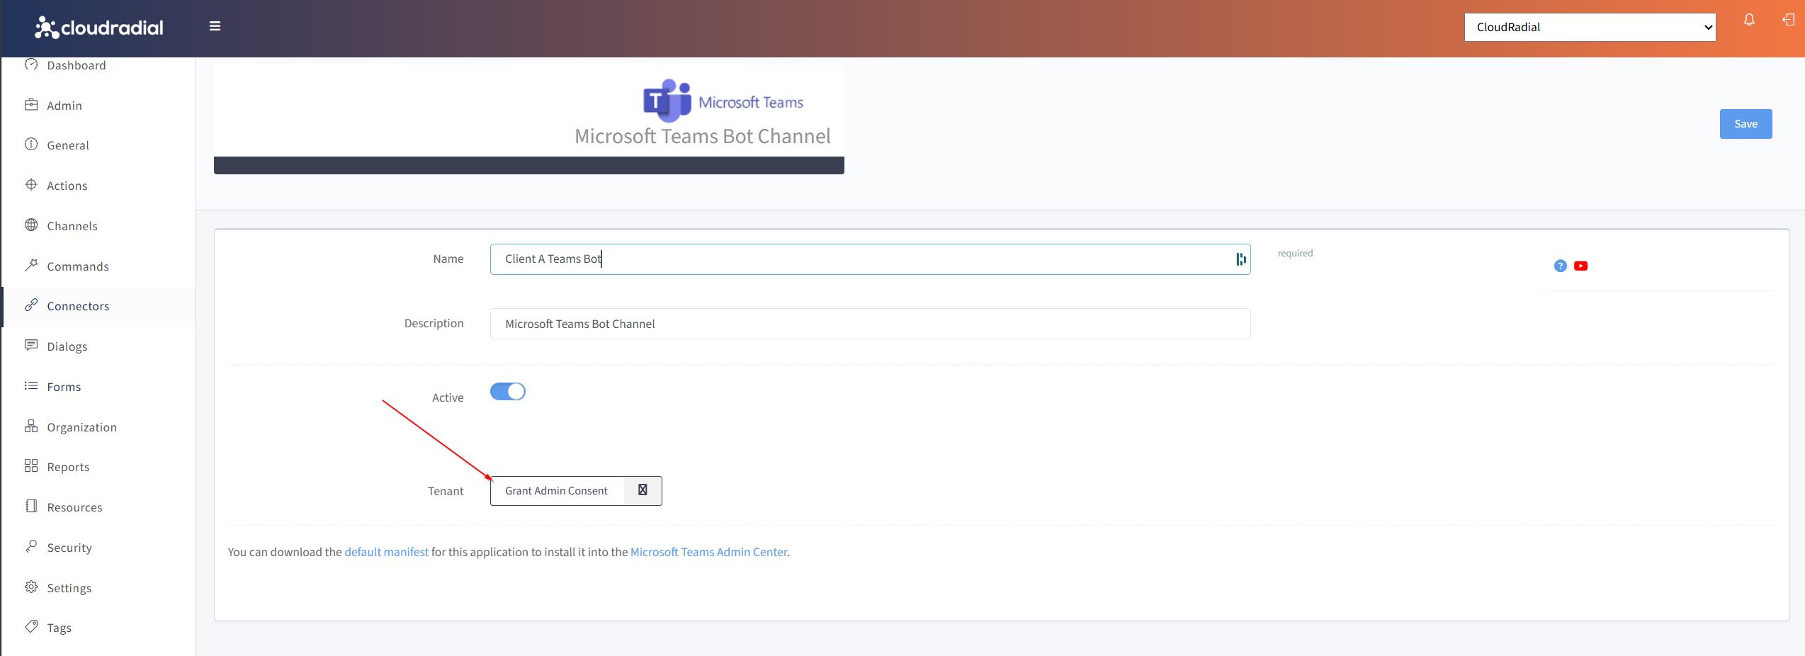Download the default manifest link
1805x656 pixels.
(x=386, y=552)
